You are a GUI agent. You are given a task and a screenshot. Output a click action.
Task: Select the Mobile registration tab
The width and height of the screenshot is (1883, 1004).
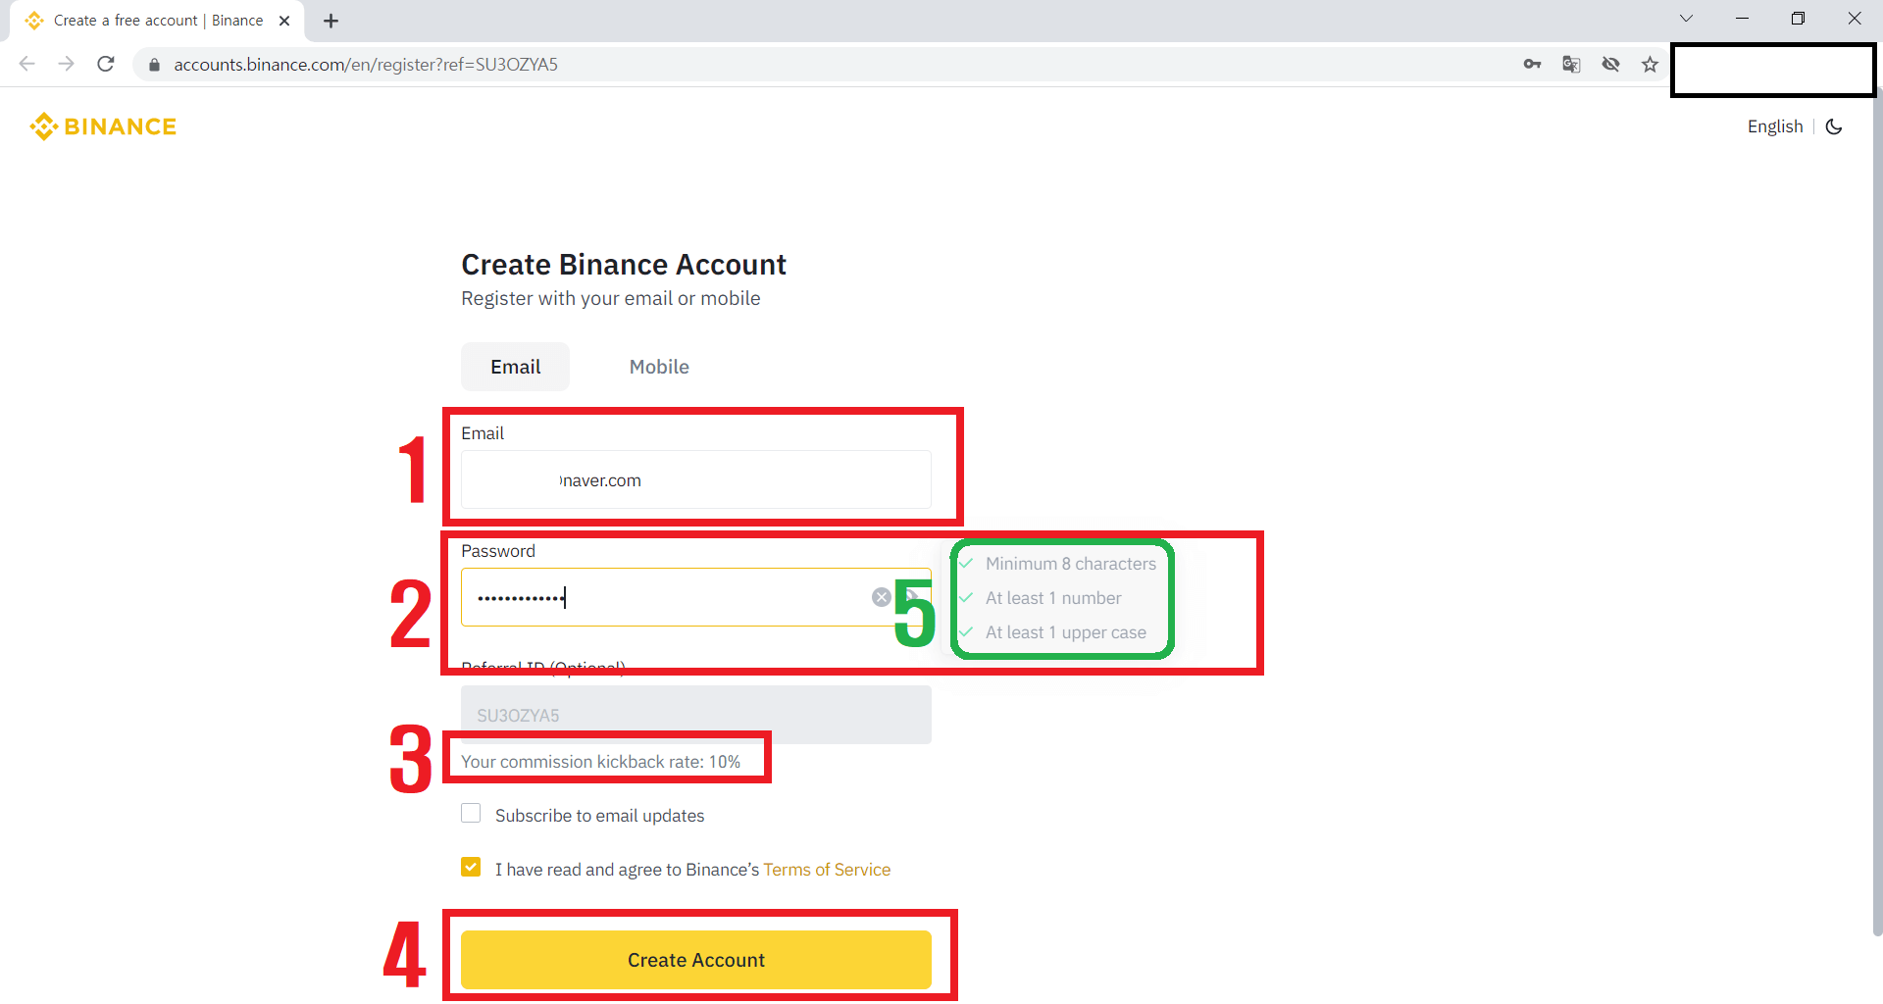[x=659, y=367]
